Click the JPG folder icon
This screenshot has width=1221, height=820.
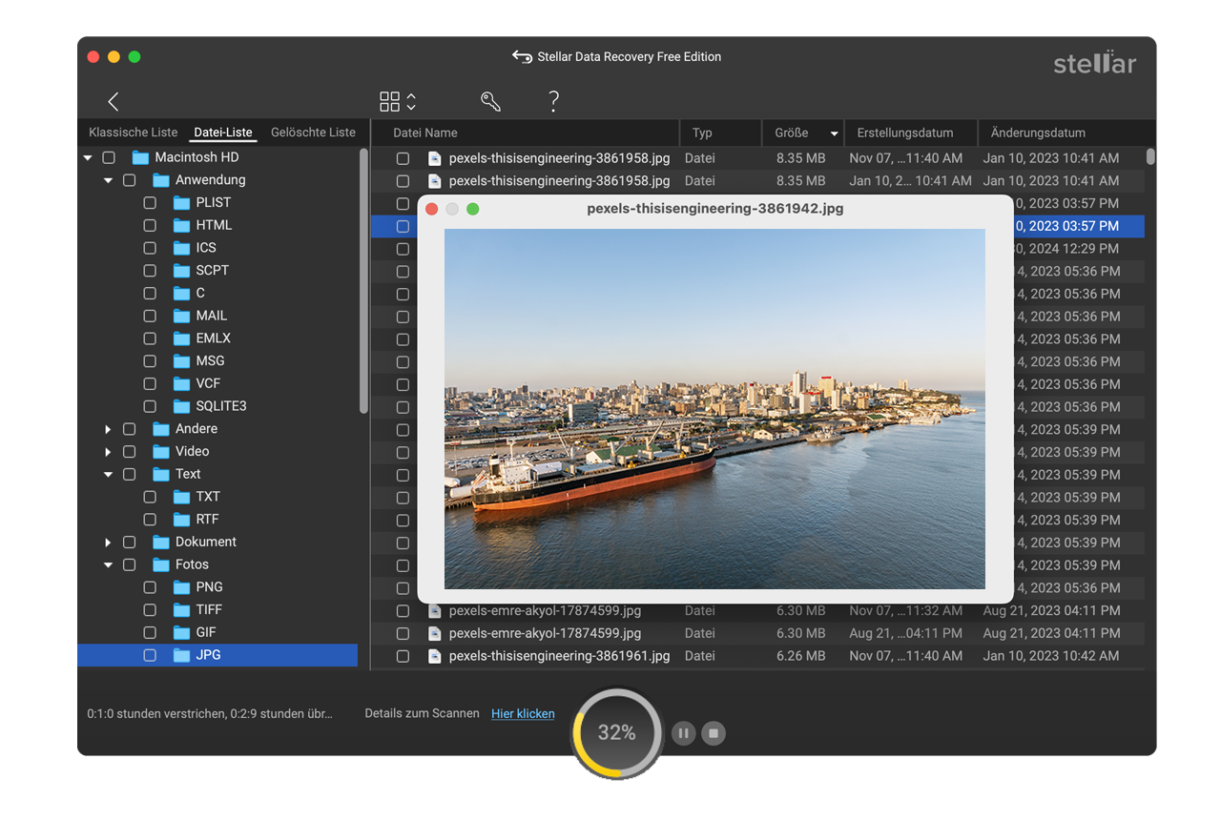point(181,655)
